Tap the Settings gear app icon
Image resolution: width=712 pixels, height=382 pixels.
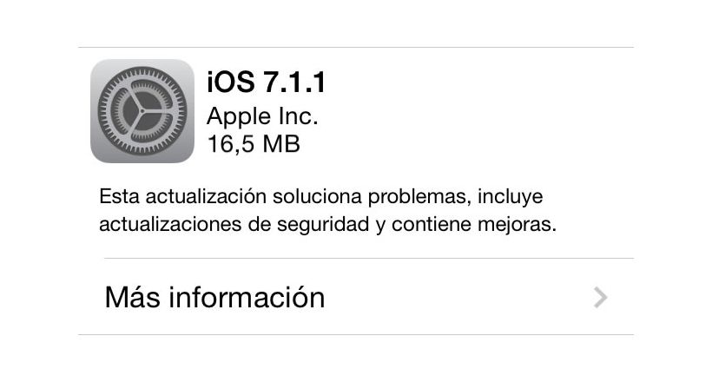142,111
